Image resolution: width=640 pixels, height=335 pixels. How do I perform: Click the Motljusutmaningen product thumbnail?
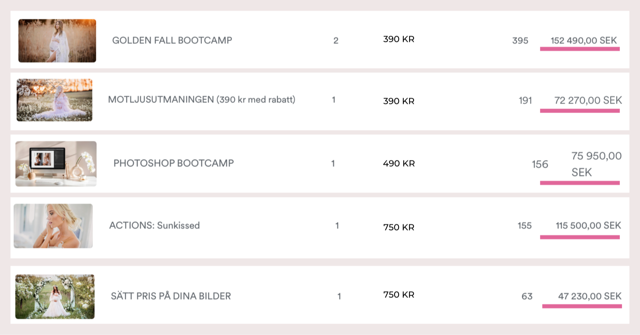tap(54, 100)
